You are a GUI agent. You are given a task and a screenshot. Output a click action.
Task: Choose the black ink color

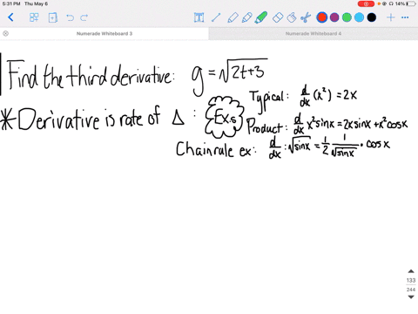[372, 17]
